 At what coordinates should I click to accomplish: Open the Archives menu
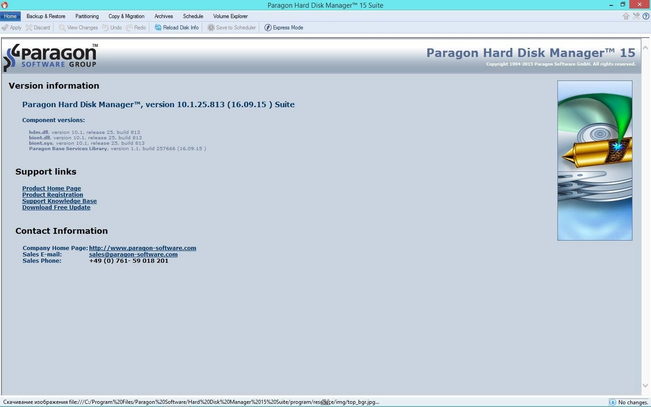tap(164, 16)
